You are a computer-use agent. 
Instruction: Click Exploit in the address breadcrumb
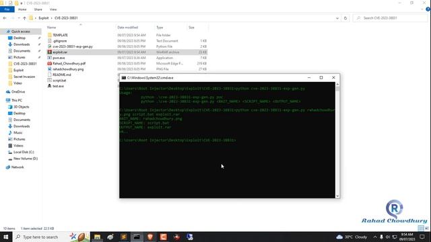click(x=43, y=18)
